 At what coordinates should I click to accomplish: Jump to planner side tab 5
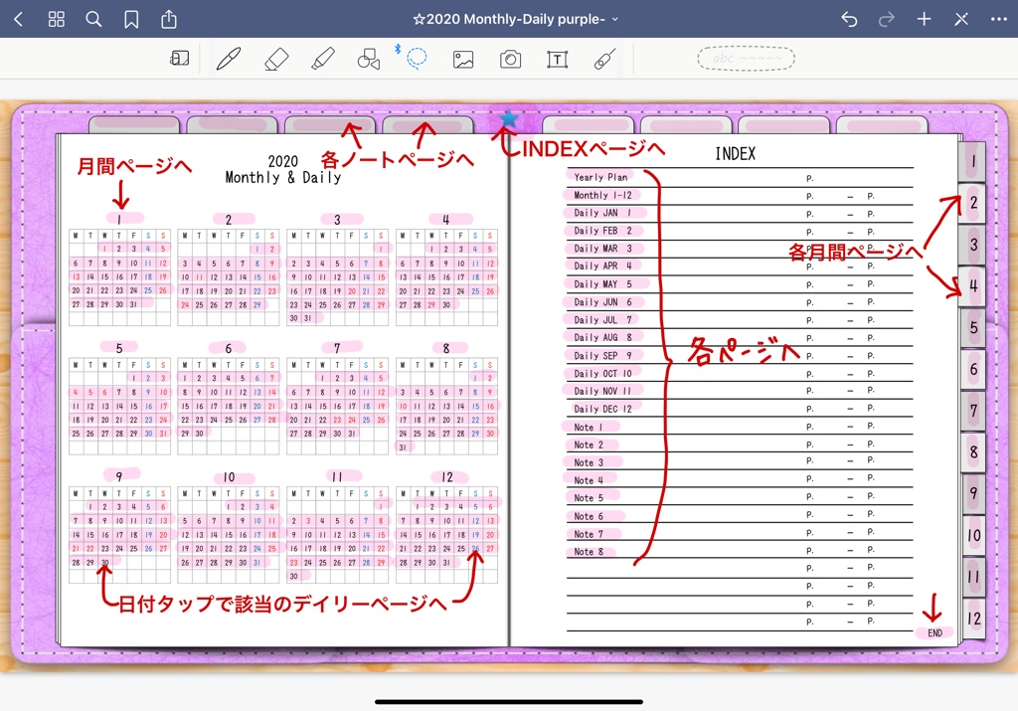coord(972,328)
